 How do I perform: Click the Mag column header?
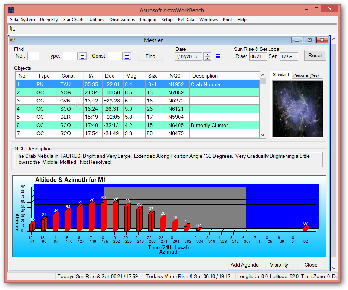point(134,76)
